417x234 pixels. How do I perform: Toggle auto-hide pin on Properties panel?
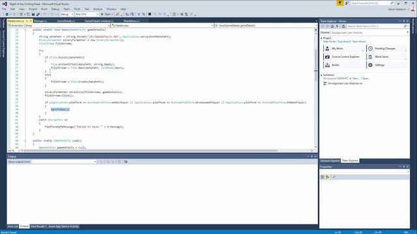(x=404, y=167)
